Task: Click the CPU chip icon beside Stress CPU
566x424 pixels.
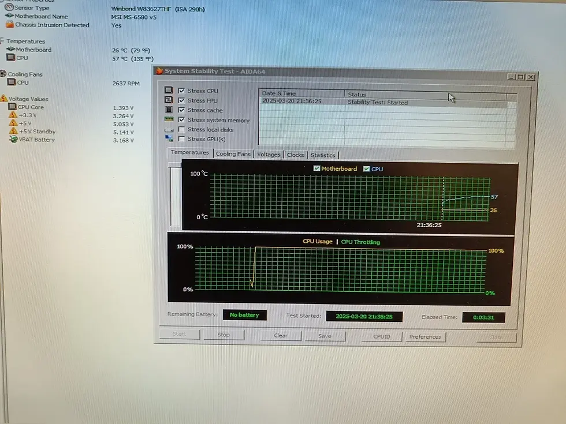Action: click(169, 90)
